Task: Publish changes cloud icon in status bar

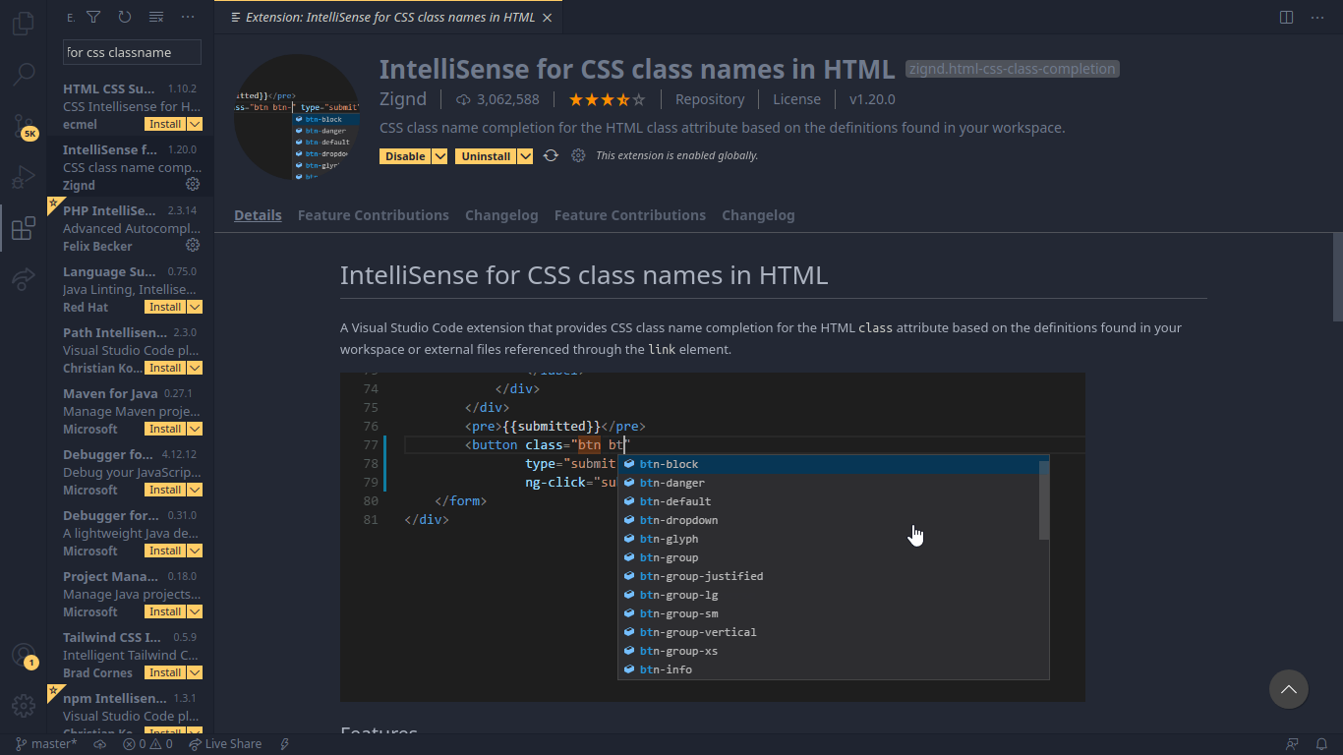Action: (100, 744)
